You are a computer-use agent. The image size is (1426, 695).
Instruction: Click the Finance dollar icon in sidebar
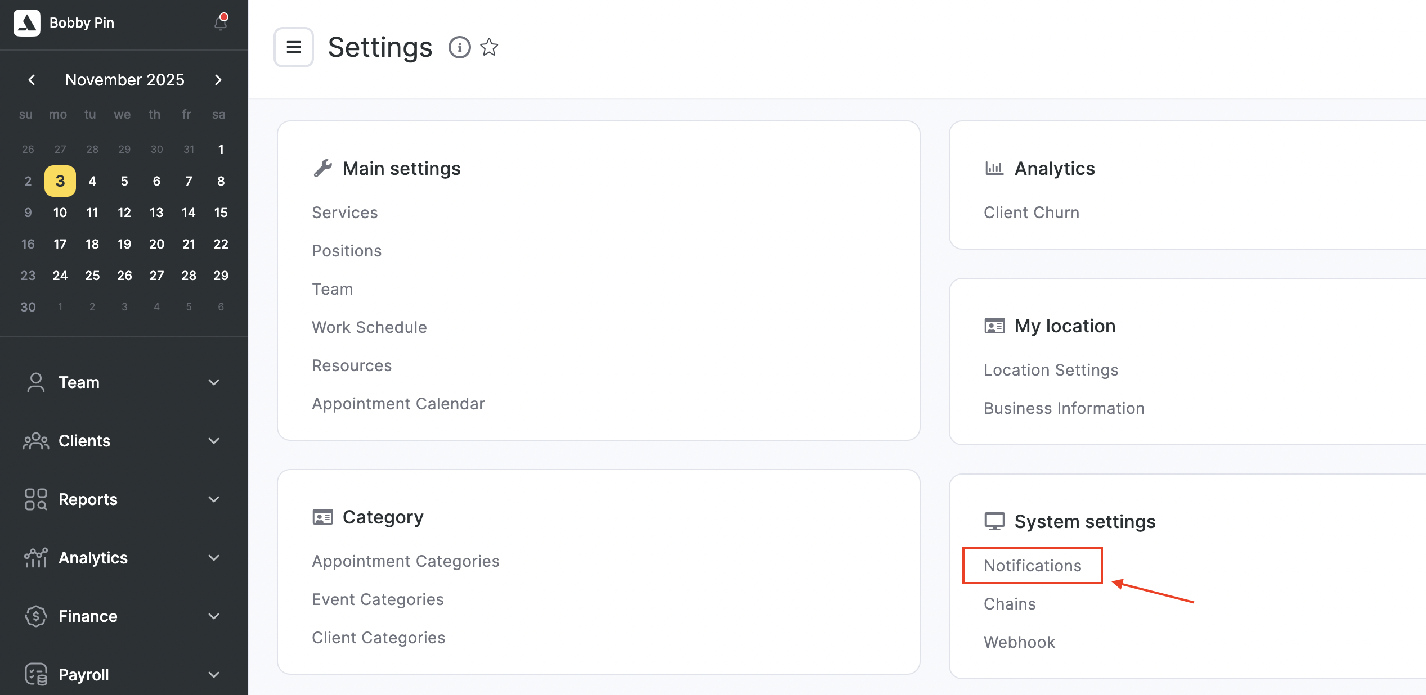(x=35, y=616)
